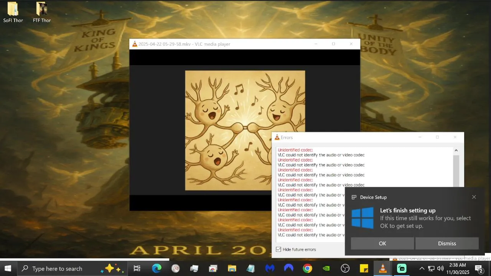
Task: Close the Errors window
Action: click(x=455, y=137)
